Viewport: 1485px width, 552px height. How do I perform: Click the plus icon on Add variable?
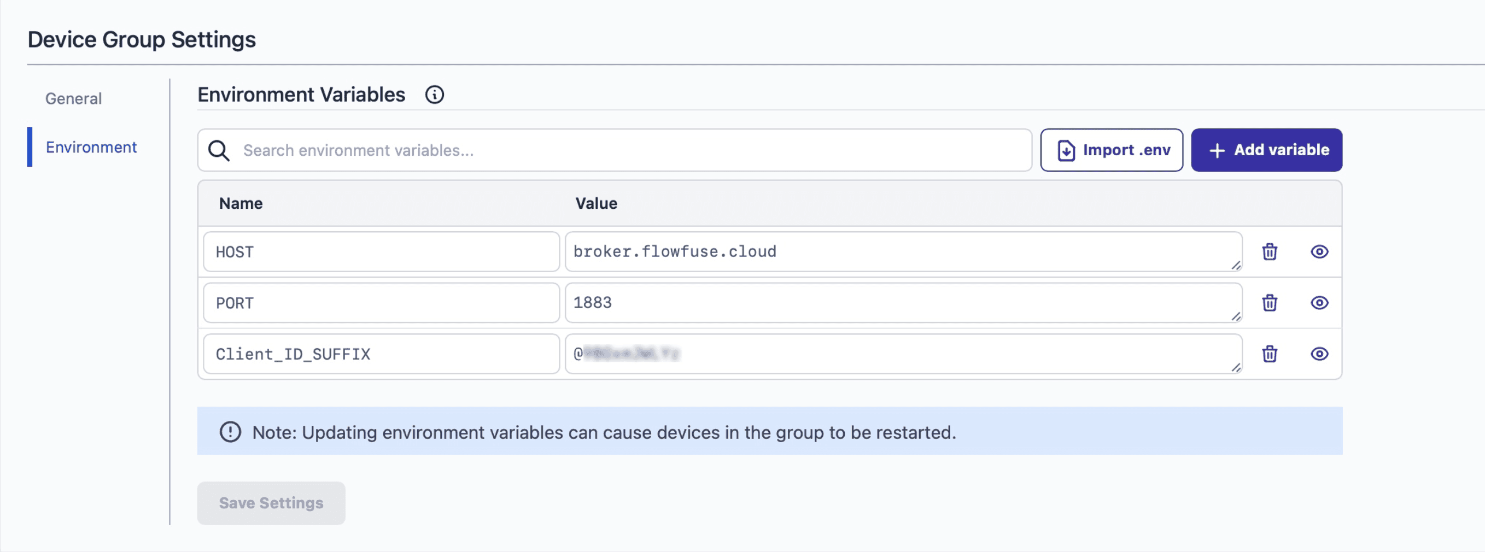[1217, 150]
